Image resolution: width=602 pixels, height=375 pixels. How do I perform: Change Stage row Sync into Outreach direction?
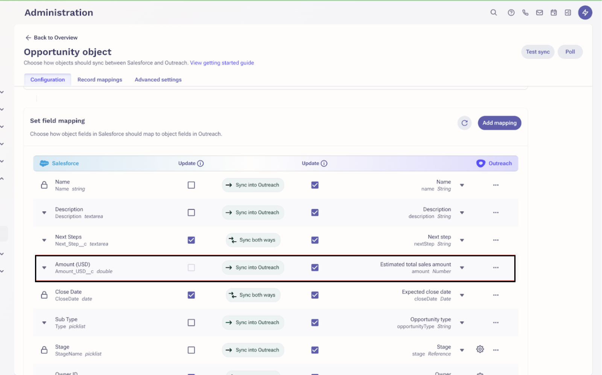point(253,350)
